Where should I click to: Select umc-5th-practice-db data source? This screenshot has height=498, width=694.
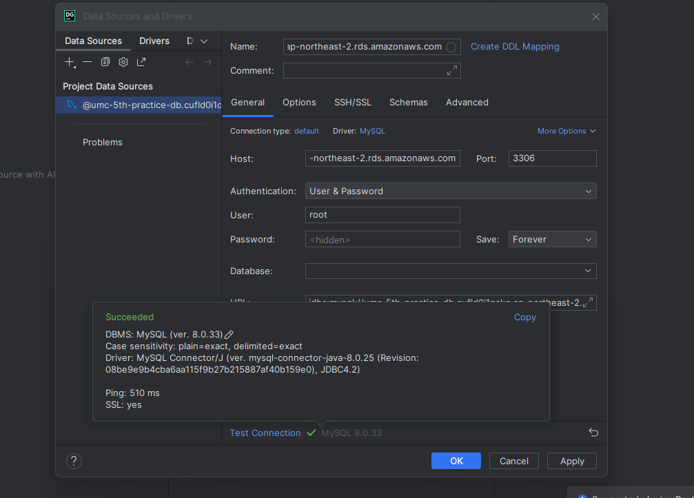(139, 105)
